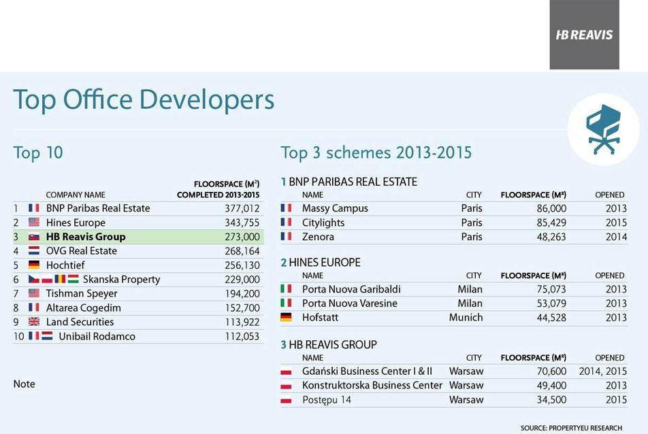The width and height of the screenshot is (648, 434).
Task: Click the "Munich" city cell
Action: click(466, 318)
